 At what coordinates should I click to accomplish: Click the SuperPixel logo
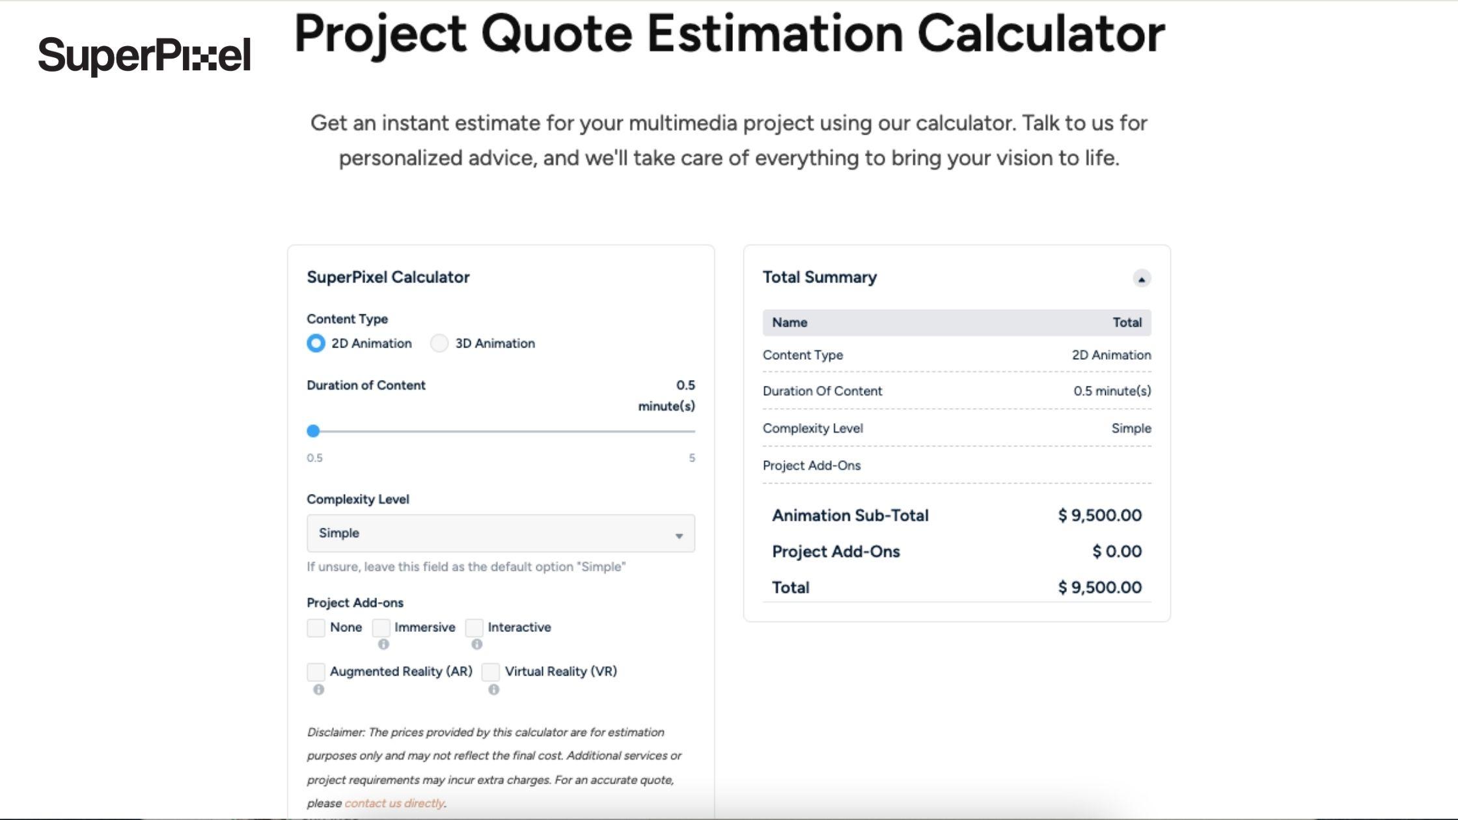point(144,55)
